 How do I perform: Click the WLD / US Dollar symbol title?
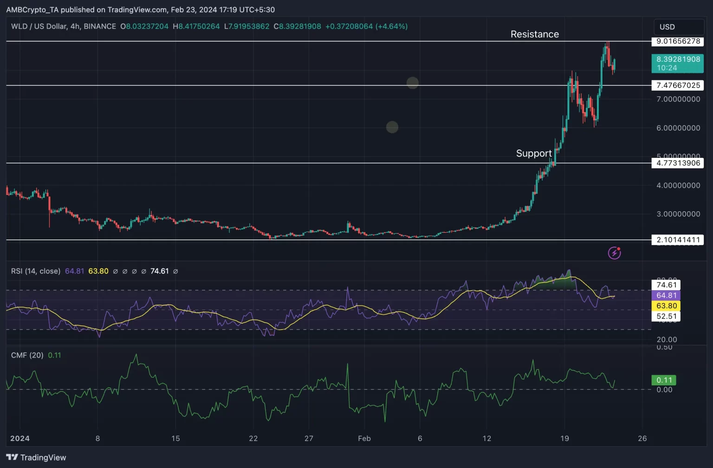click(63, 26)
